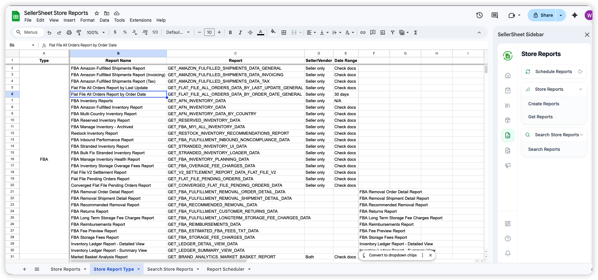The image size is (598, 280).
Task: Insert a link using the link icon
Action: pos(363,32)
